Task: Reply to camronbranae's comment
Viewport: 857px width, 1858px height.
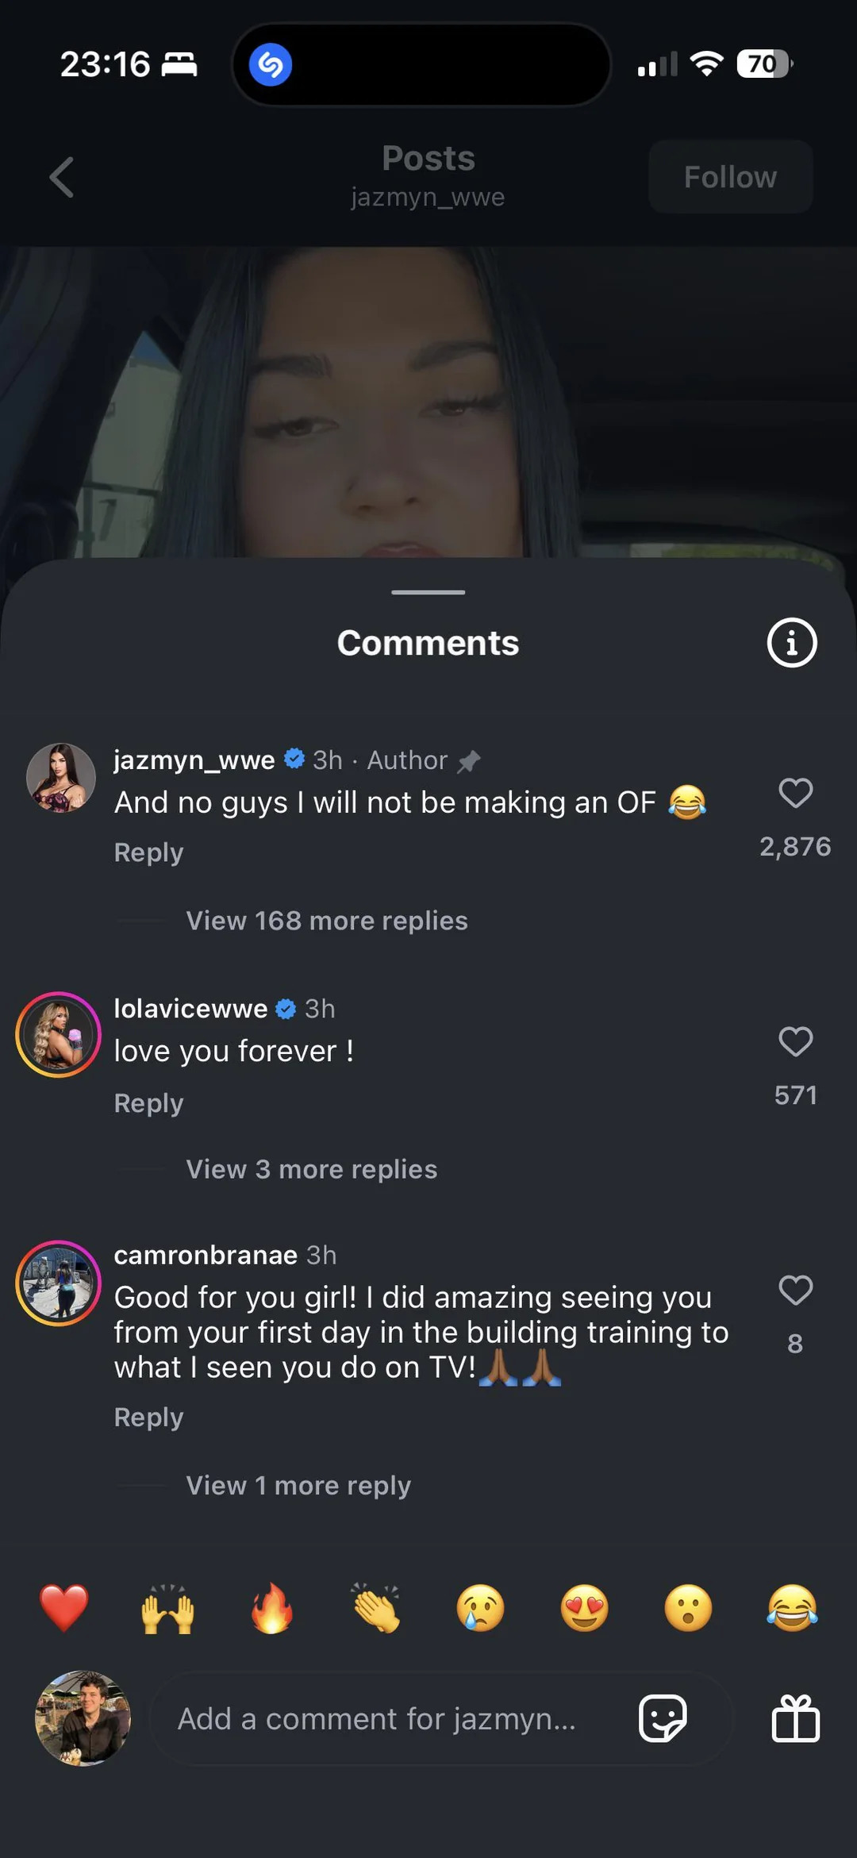Action: tap(148, 1417)
